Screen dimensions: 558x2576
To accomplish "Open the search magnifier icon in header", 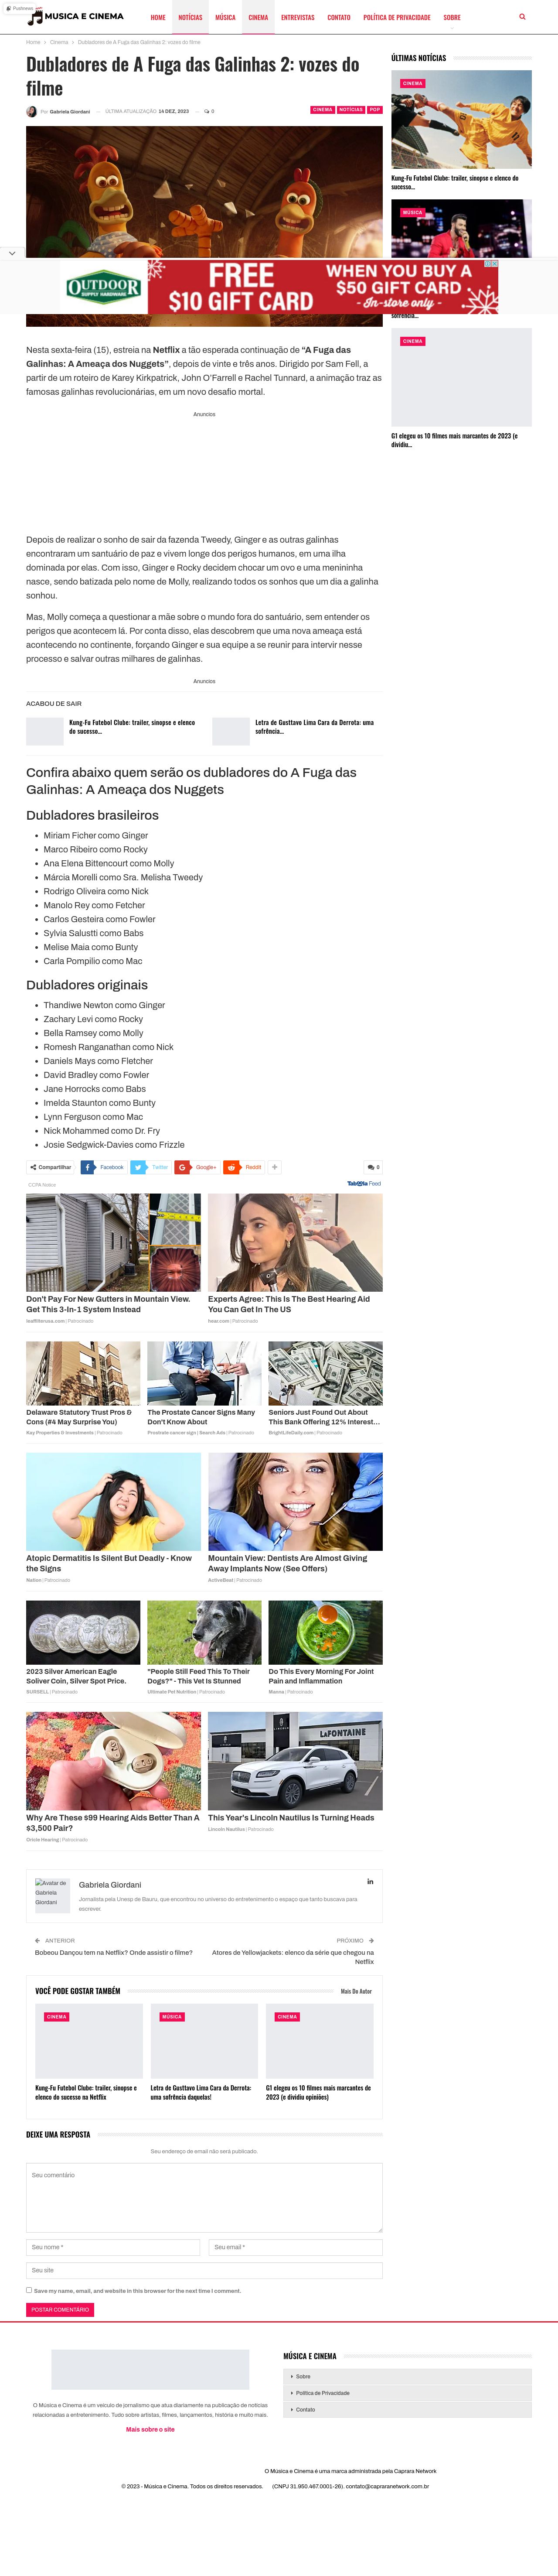I will [x=522, y=17].
